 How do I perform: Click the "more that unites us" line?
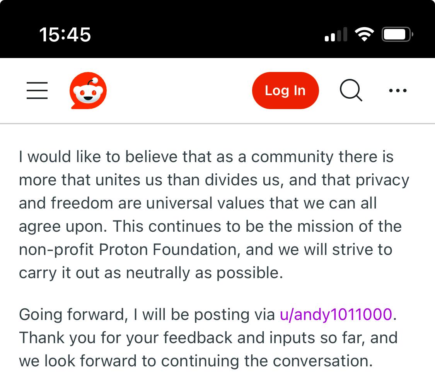click(x=214, y=180)
